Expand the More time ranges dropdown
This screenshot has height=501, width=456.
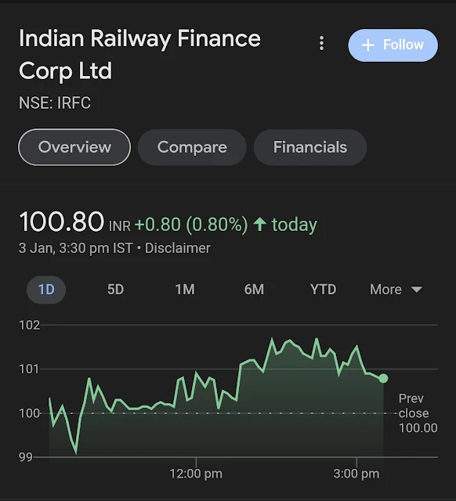click(x=396, y=290)
